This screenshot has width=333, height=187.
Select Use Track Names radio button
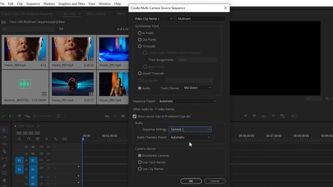[x=139, y=162]
